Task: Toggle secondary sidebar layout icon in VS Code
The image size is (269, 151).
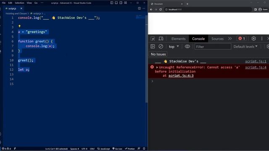Action: click(x=121, y=3)
